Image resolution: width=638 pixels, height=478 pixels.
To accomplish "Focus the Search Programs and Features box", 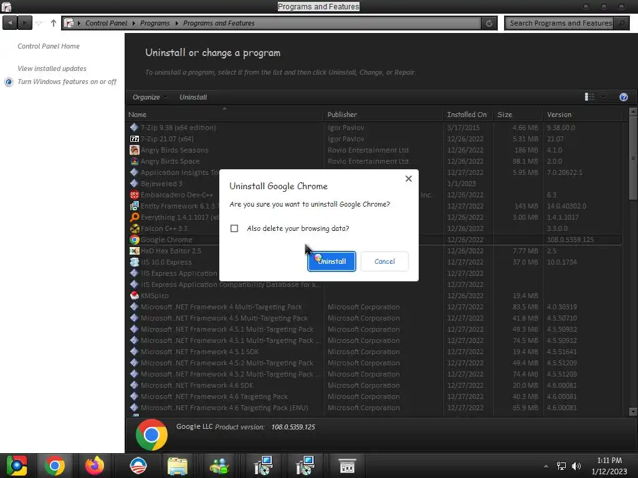I will pyautogui.click(x=559, y=23).
